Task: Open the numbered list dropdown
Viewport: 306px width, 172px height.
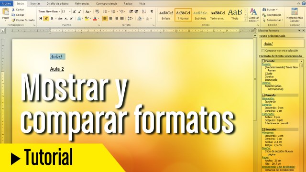Action: [117, 11]
